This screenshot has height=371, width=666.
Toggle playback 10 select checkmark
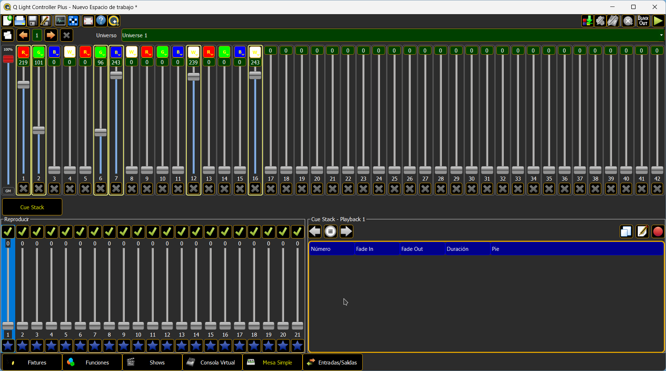[138, 232]
